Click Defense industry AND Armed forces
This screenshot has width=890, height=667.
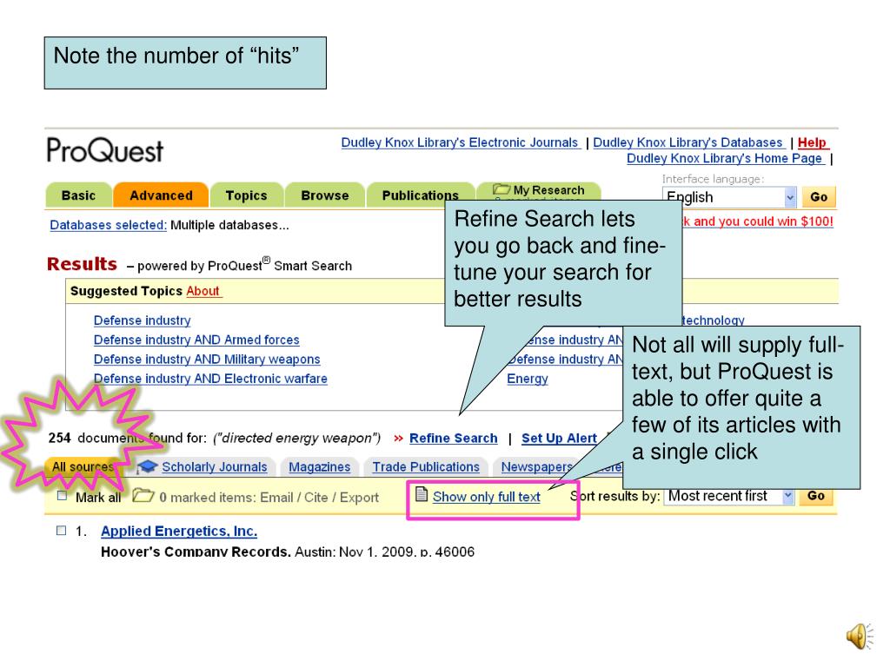196,340
